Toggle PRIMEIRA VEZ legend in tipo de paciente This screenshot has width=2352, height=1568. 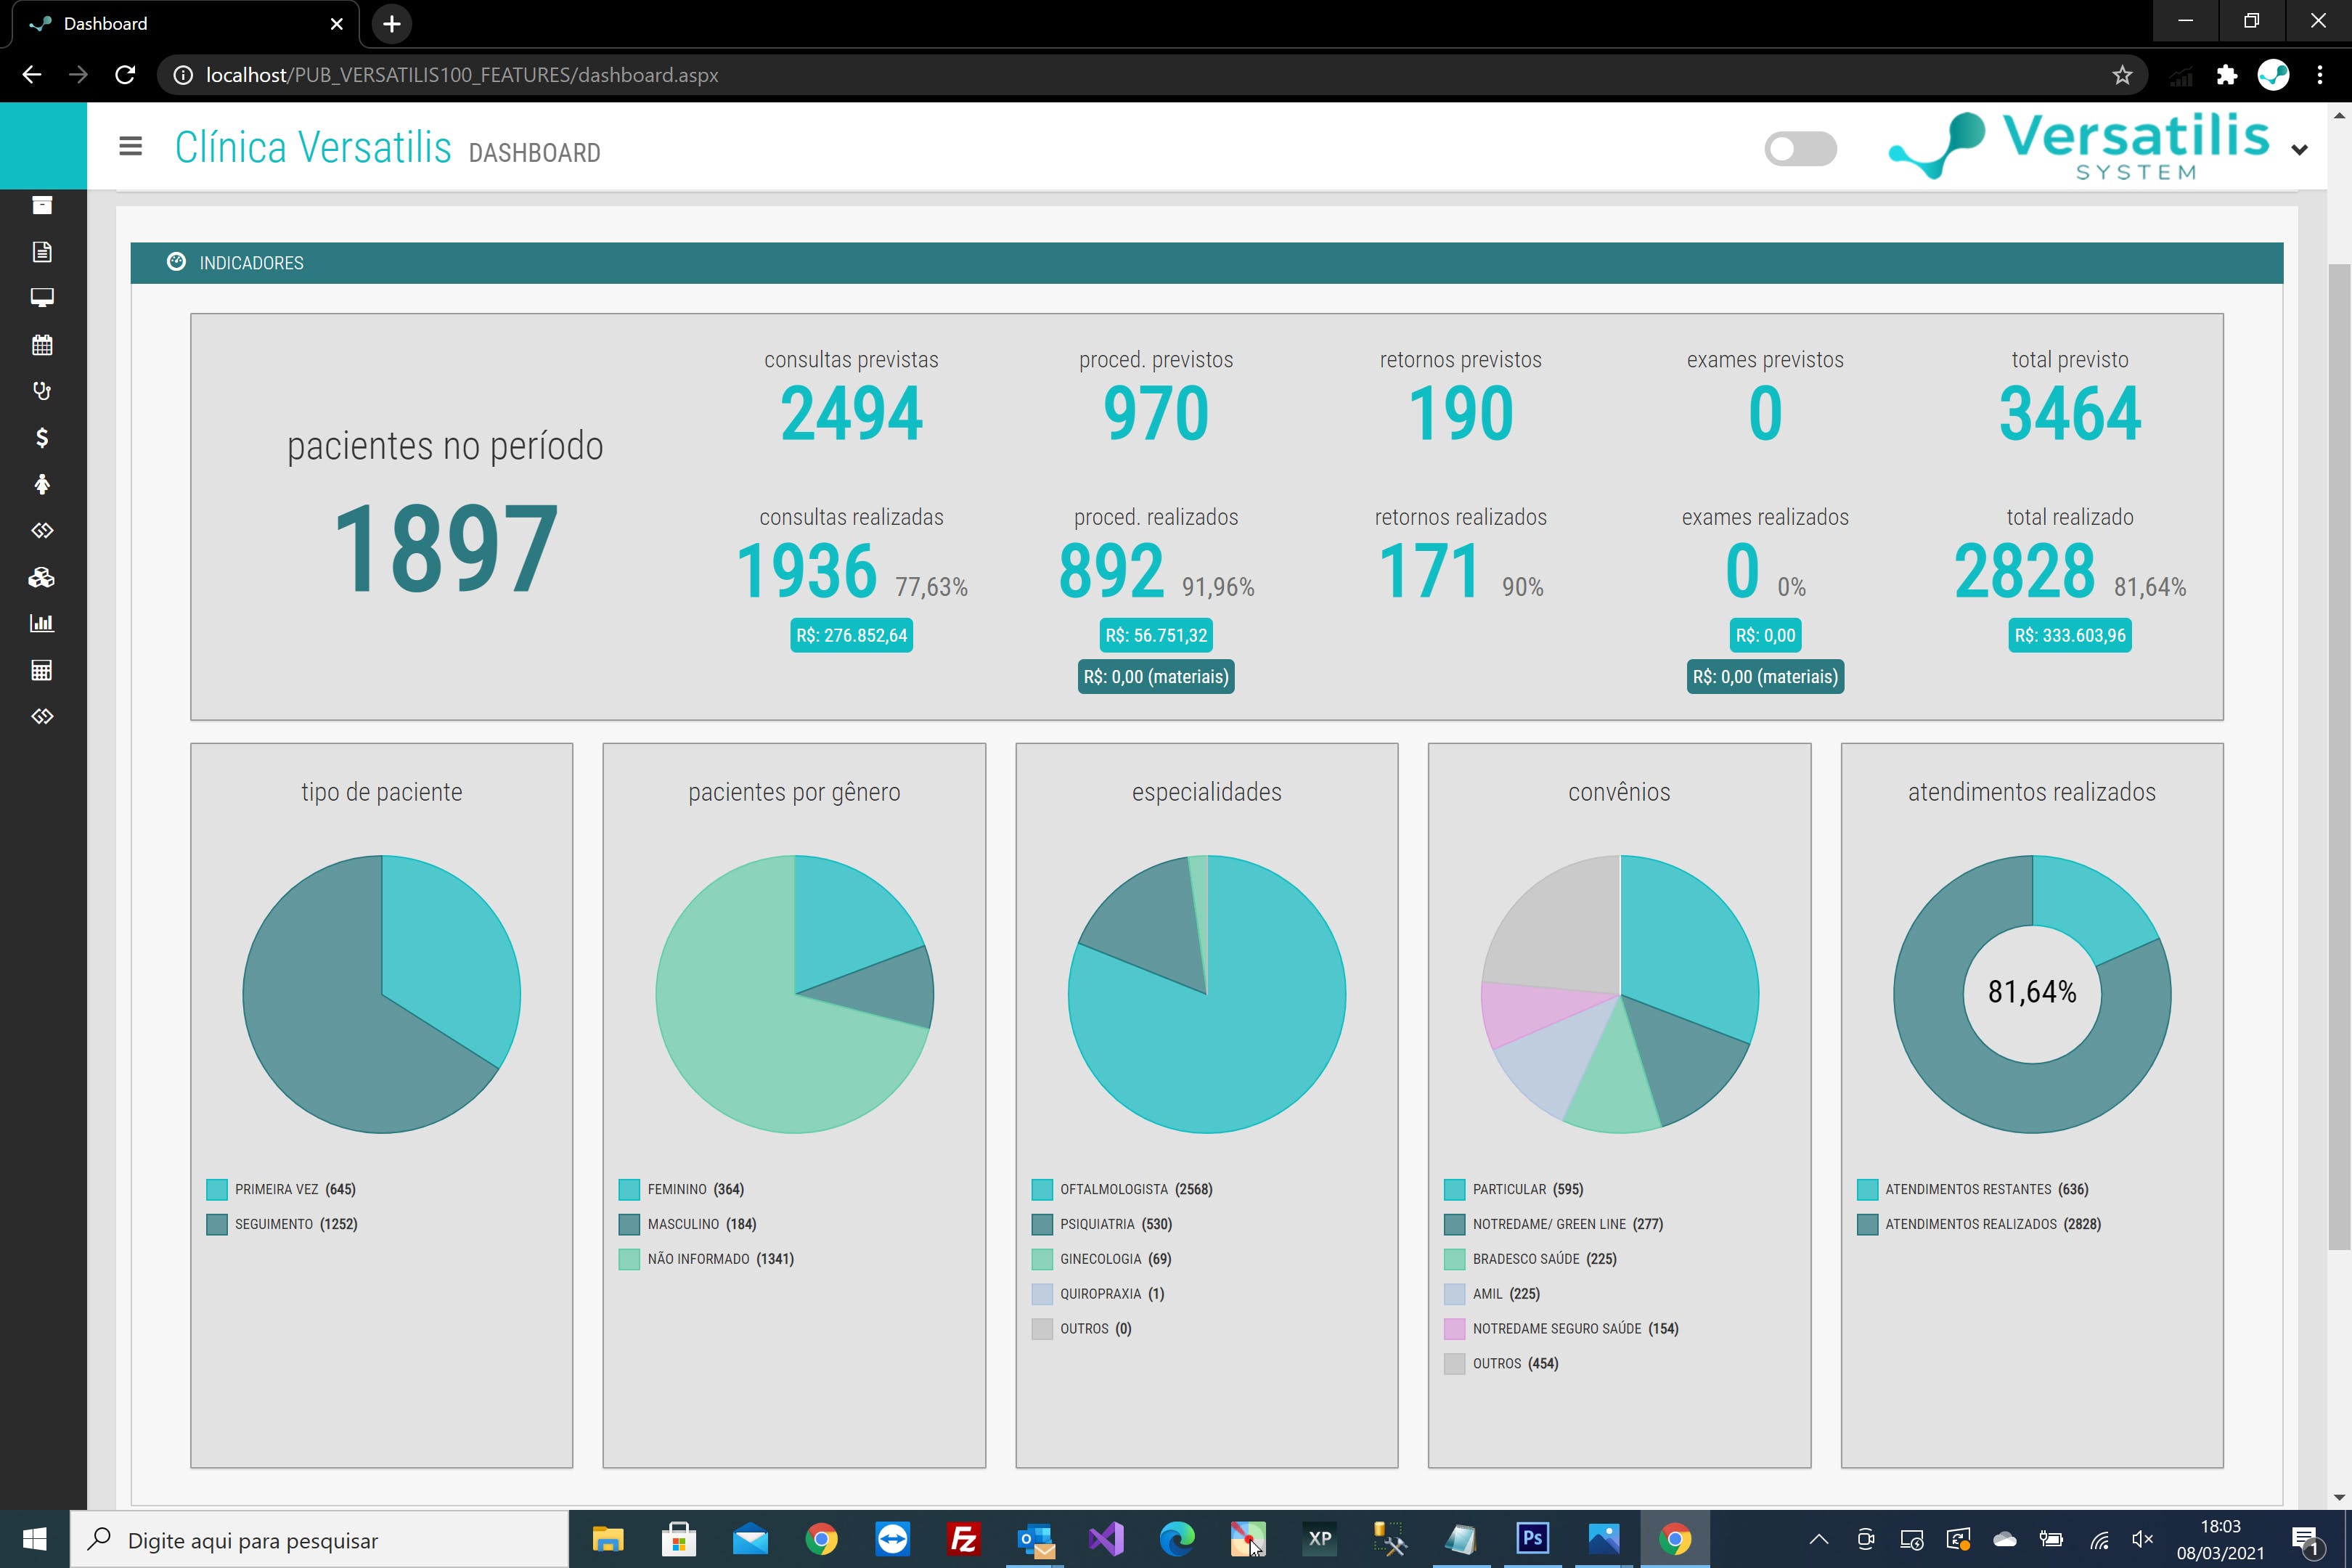click(277, 1189)
